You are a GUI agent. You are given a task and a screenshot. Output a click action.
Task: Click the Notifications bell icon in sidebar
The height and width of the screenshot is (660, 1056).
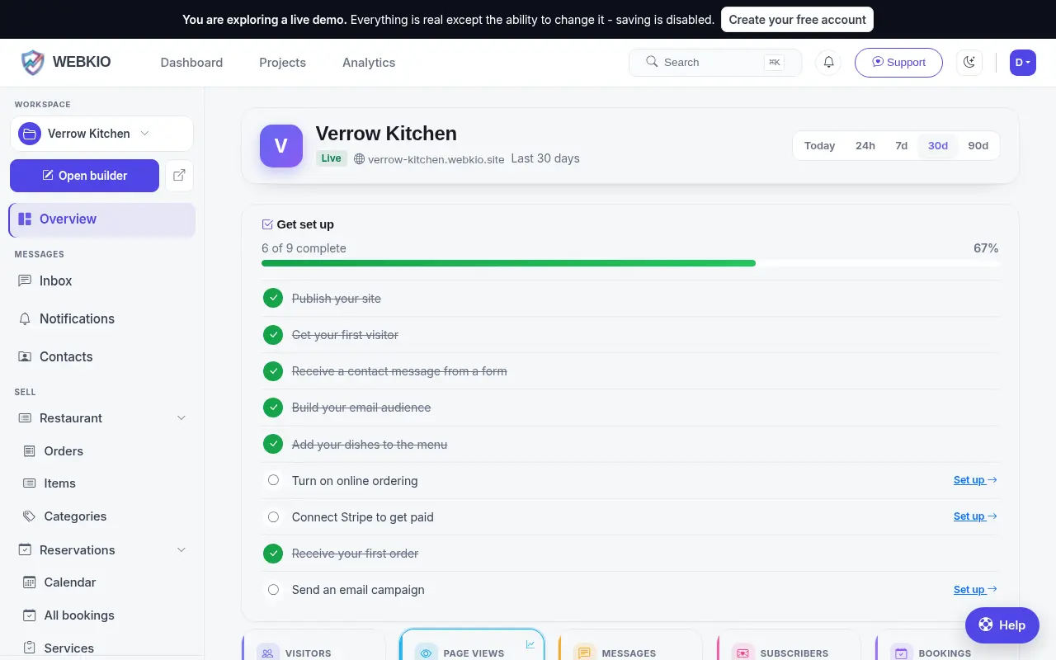coord(25,318)
